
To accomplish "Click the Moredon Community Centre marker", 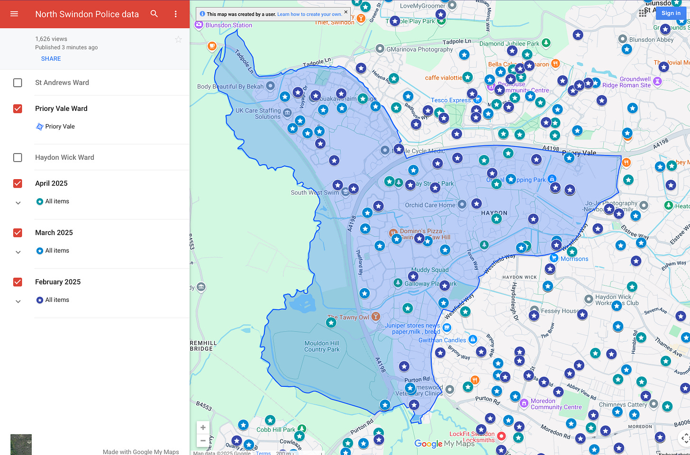I will coord(524,403).
